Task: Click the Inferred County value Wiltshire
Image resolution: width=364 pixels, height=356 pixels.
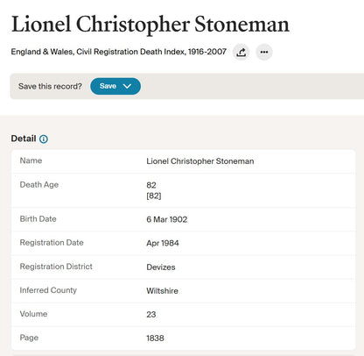Action: 162,291
